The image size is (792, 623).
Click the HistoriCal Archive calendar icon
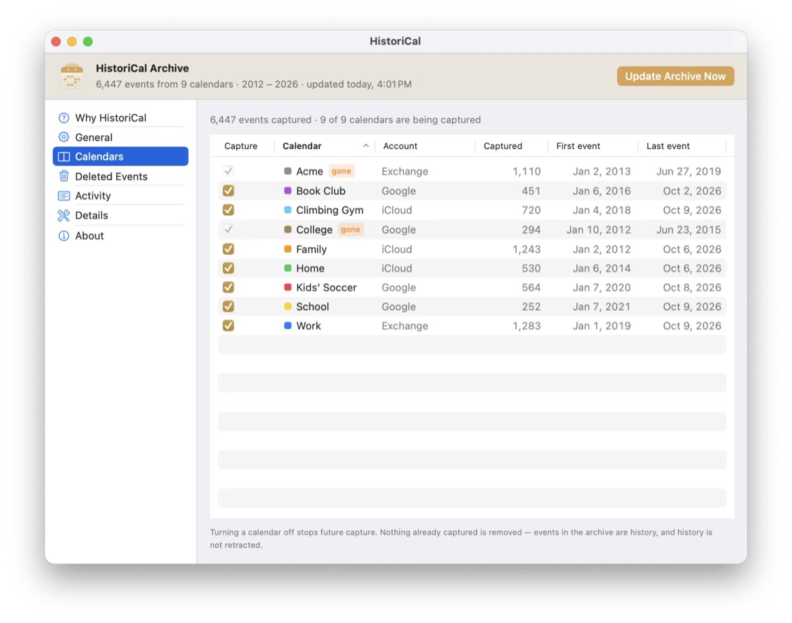[71, 77]
